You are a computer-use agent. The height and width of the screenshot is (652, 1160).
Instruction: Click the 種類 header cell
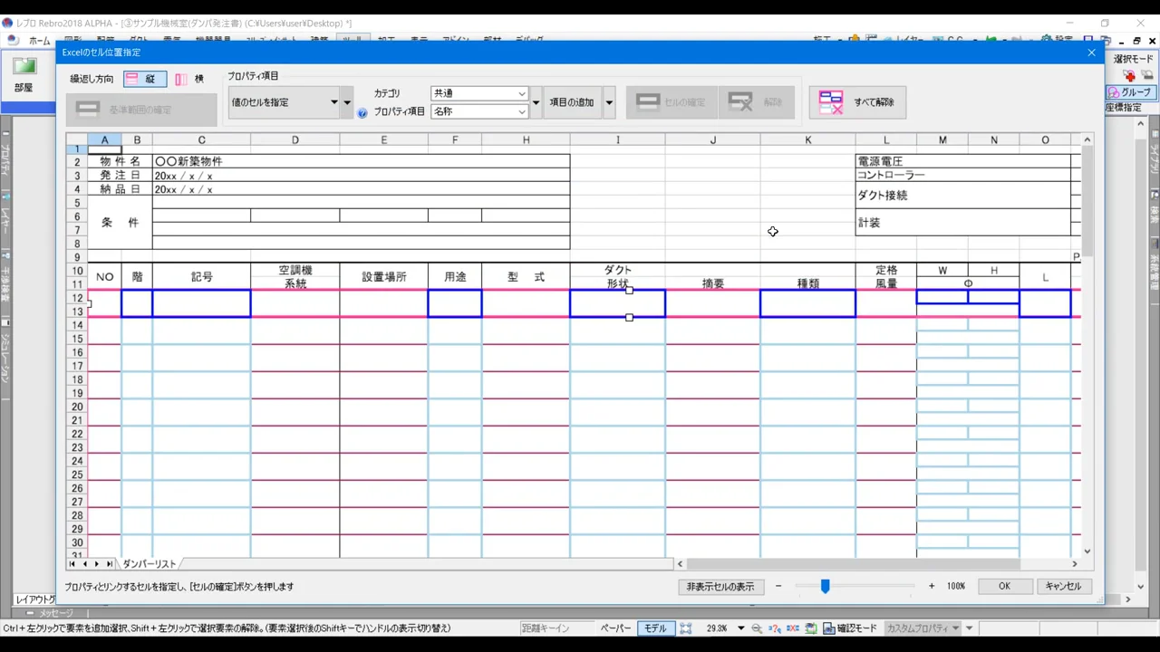[x=807, y=283]
